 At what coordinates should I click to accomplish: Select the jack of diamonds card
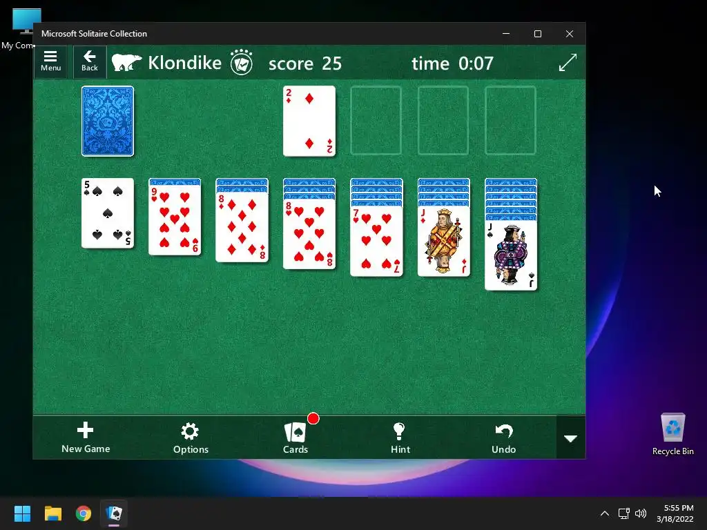point(444,242)
